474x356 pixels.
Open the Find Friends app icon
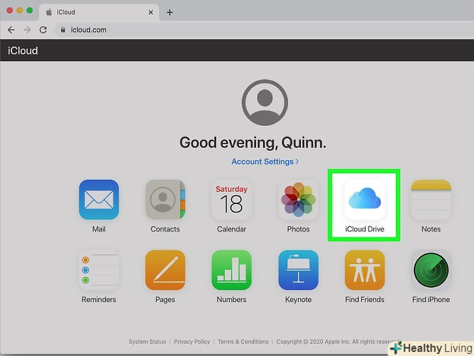pyautogui.click(x=365, y=270)
